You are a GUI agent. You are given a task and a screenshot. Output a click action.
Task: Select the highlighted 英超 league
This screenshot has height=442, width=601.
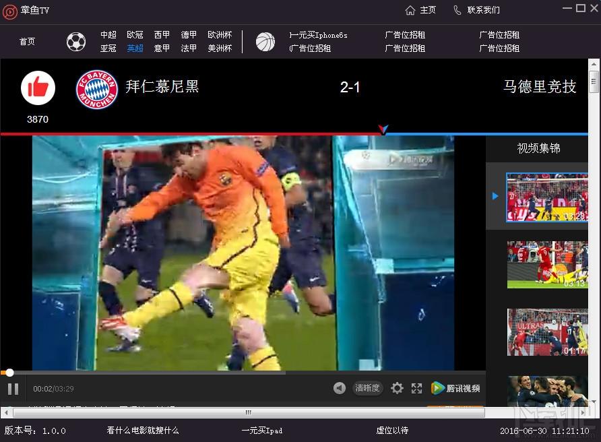[x=135, y=49]
